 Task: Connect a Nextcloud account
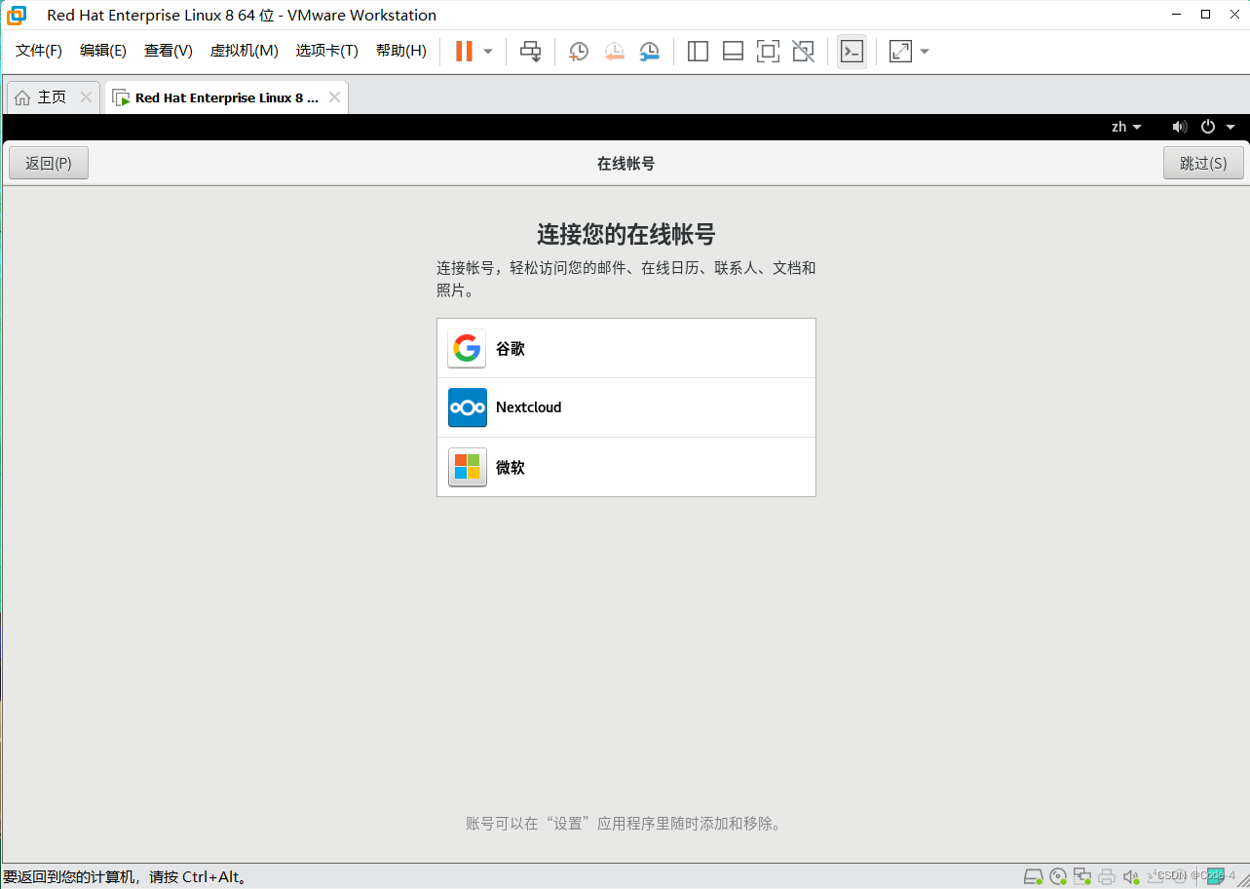pyautogui.click(x=626, y=407)
